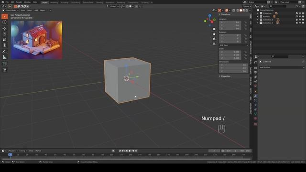Switch to the Modeling workspace tab
This screenshot has height=172, width=306.
point(54,2)
